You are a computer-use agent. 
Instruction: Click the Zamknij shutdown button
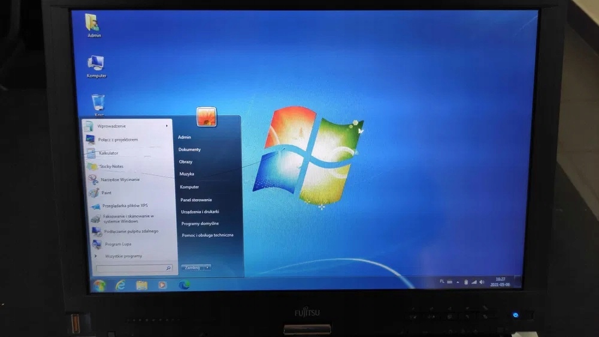point(192,267)
